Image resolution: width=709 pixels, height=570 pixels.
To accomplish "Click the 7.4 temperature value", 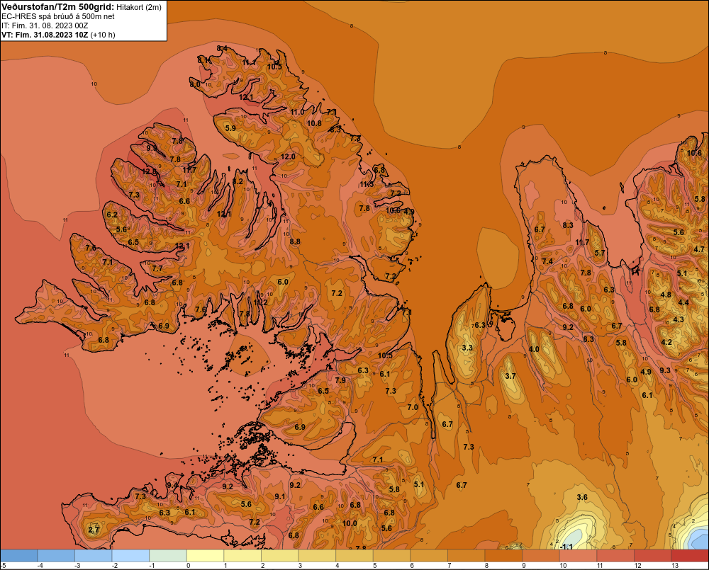I will pos(547,261).
